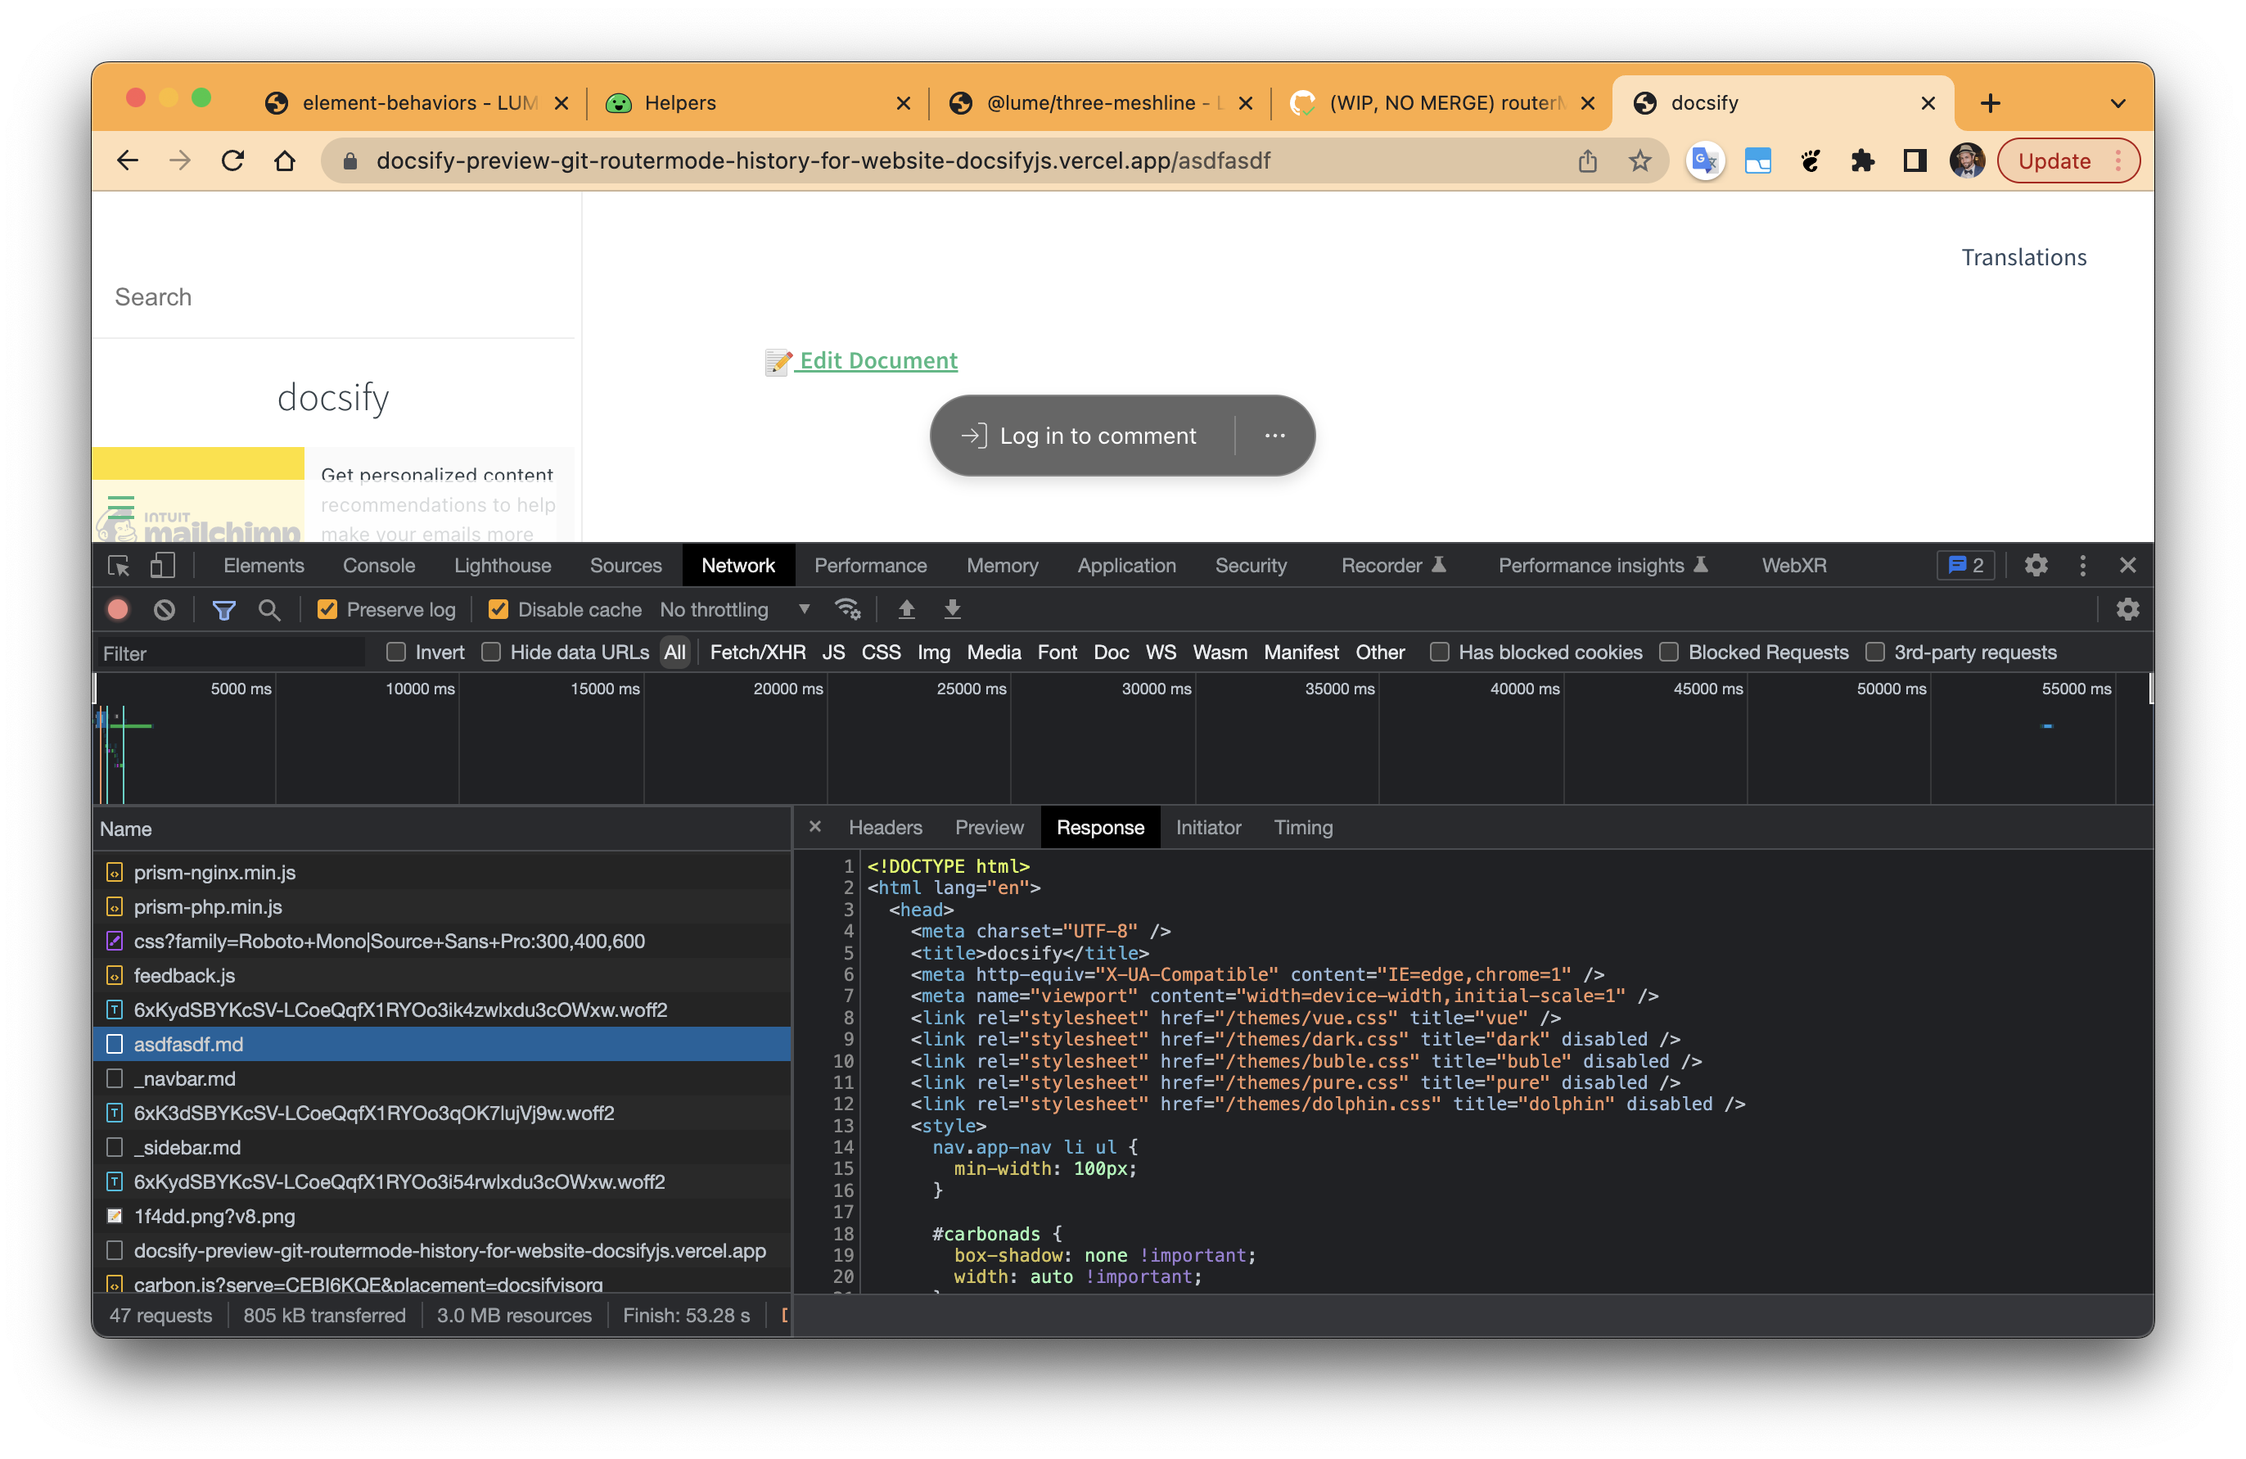The height and width of the screenshot is (1459, 2246).
Task: Open network conditions wifi icon
Action: point(847,610)
